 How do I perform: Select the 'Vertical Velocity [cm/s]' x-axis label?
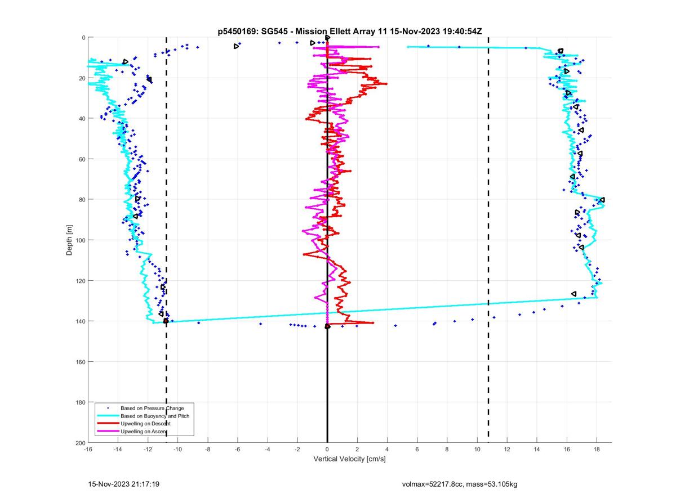pos(349,459)
